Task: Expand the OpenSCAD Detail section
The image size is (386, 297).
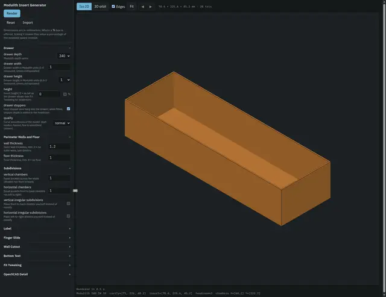Action: click(37, 274)
